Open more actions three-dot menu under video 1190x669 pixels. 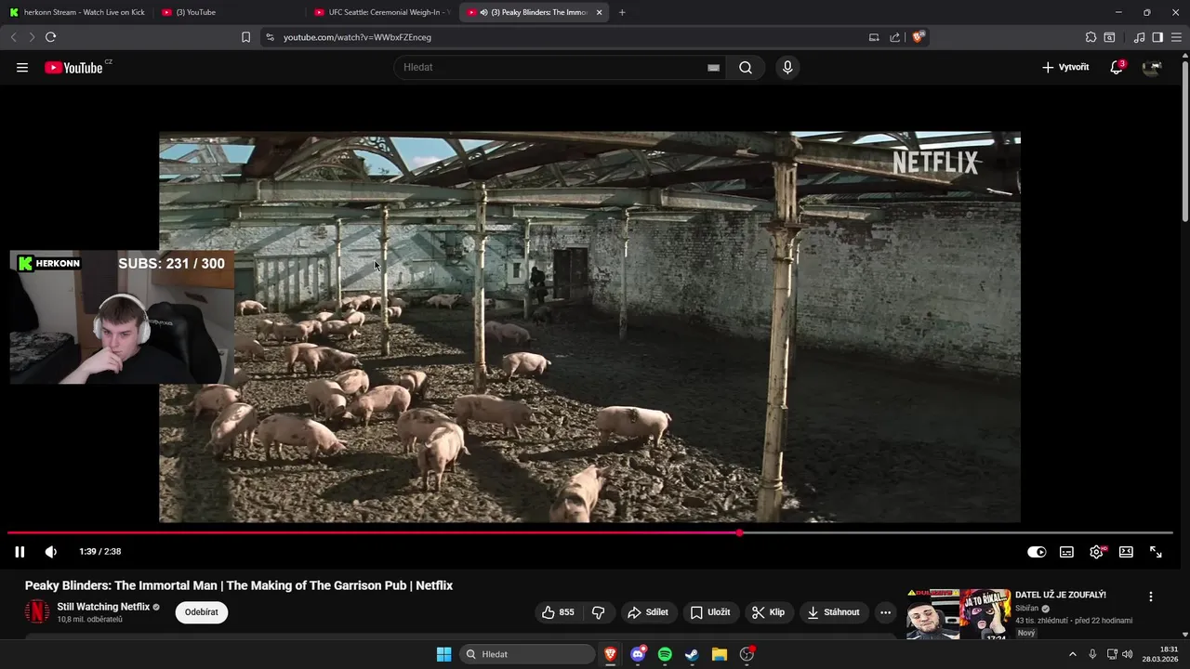[x=885, y=612]
